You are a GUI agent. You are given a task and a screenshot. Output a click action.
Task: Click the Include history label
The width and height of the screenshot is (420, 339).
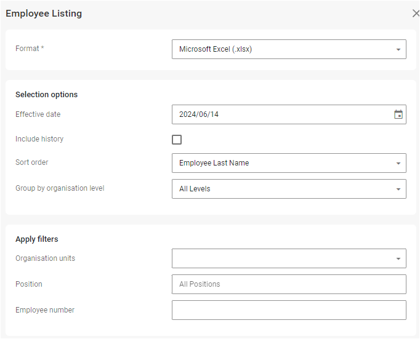click(x=39, y=139)
